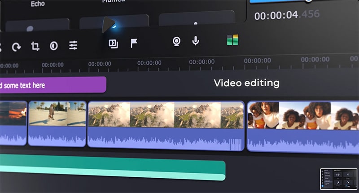
Task: Click the microphone voiceover icon
Action: (x=195, y=41)
